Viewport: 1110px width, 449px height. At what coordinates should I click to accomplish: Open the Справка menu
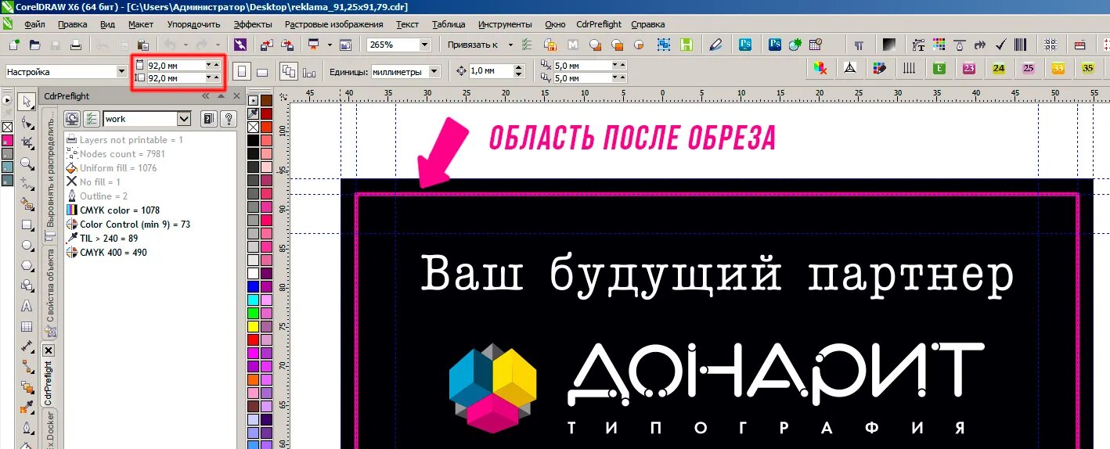tap(647, 24)
